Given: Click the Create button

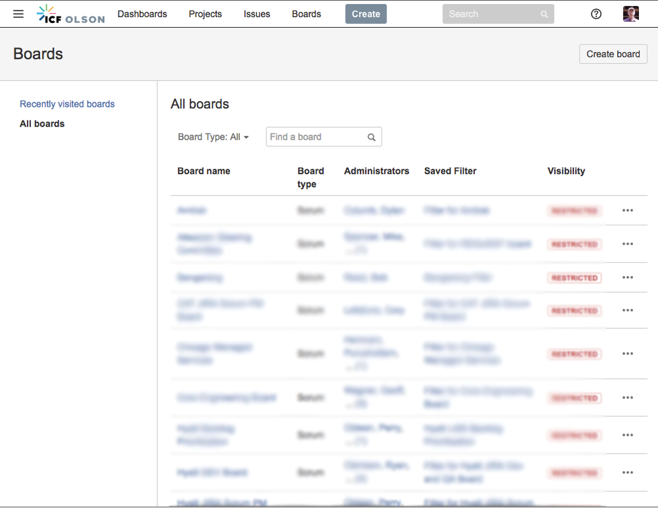Looking at the screenshot, I should (366, 14).
